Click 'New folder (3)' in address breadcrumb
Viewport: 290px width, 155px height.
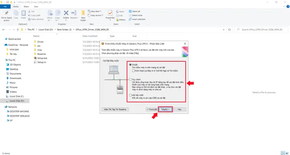click(x=64, y=29)
